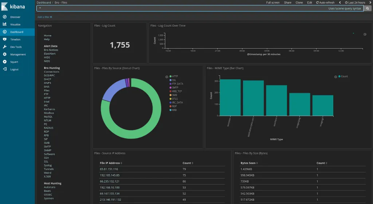Click the Logout icon in sidebar
This screenshot has height=204, width=373.
pyautogui.click(x=4, y=69)
